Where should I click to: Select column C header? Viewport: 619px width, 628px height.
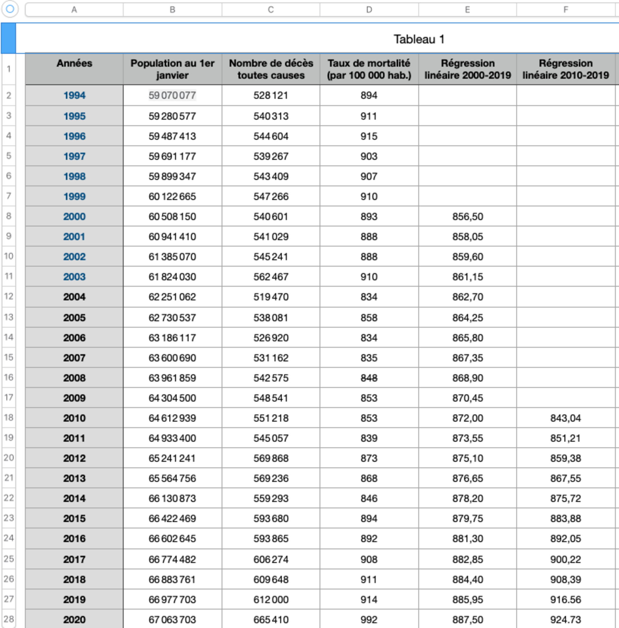271,10
